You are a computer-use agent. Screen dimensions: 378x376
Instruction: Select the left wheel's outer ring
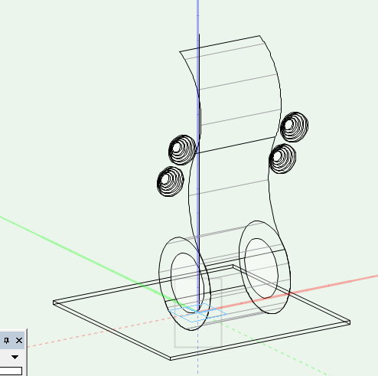point(165,283)
